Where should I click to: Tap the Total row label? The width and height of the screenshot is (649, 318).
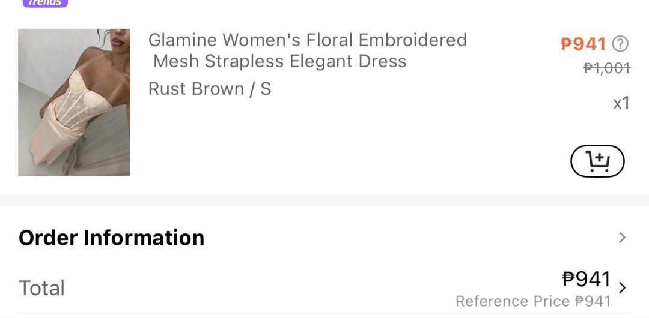[42, 288]
